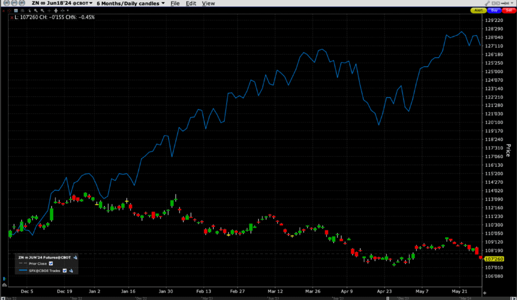Disable the SPX@CBOE Trades overlay checkbox
Screen dimensions: 517x300
click(64, 270)
